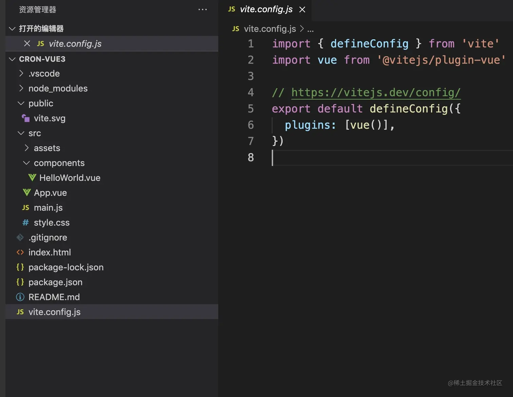
Task: Click the 'vite' string on line 1
Action: (480, 43)
